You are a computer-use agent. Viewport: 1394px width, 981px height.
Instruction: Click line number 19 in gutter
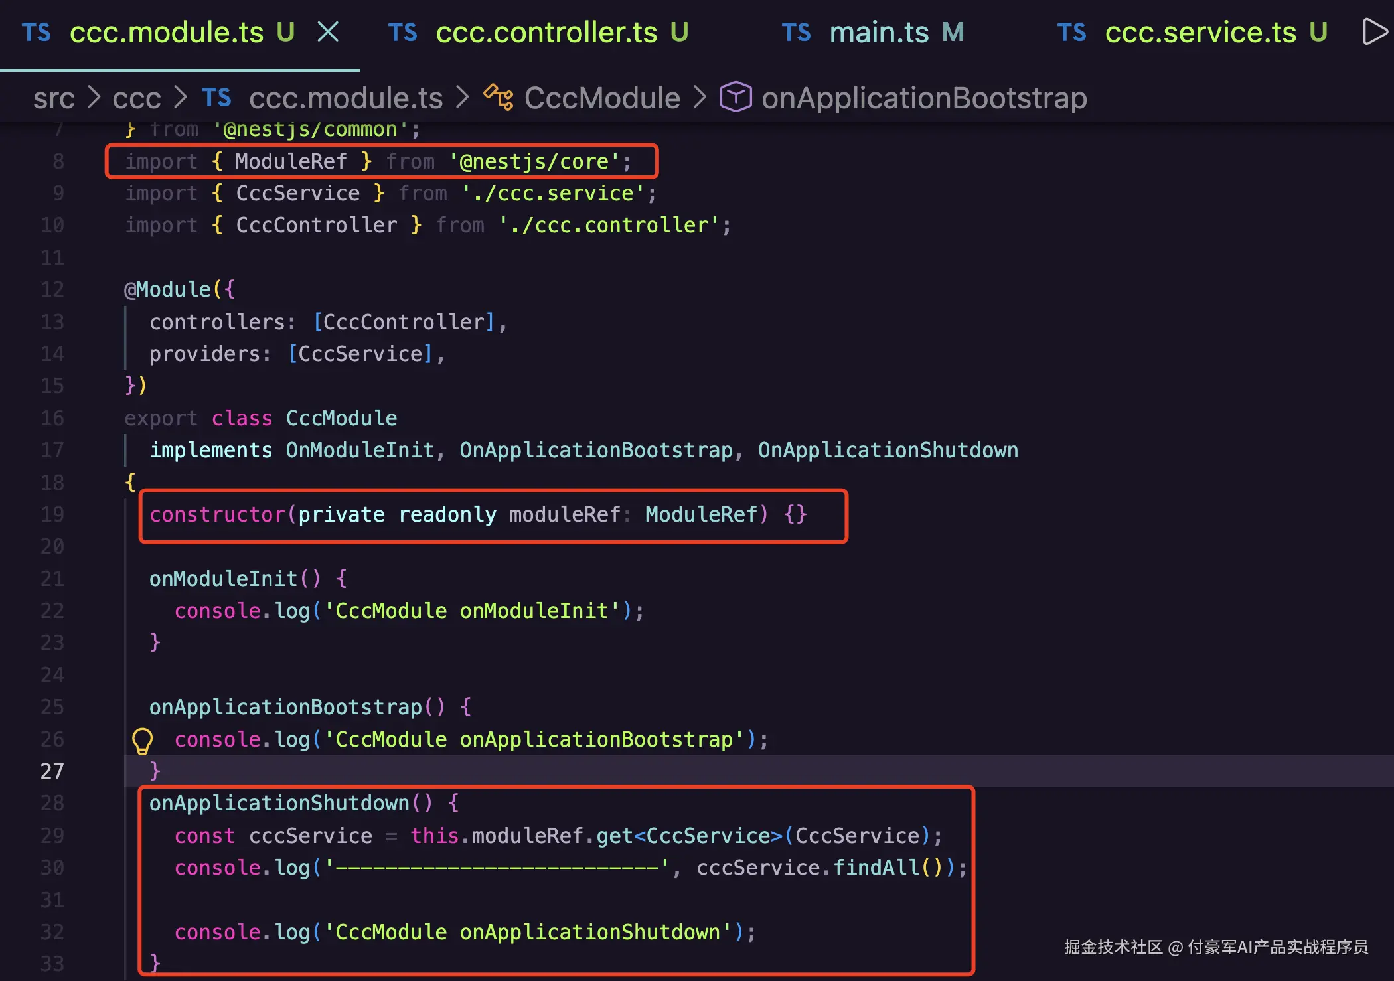click(52, 514)
